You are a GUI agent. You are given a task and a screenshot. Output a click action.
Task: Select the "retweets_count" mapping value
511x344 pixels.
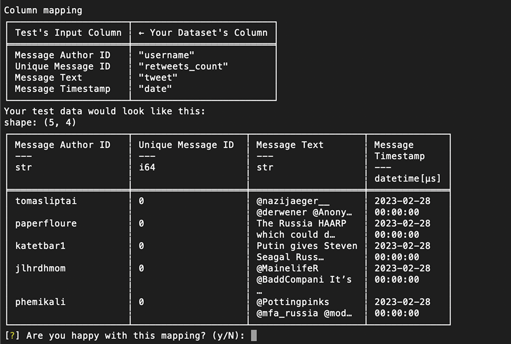coord(183,66)
